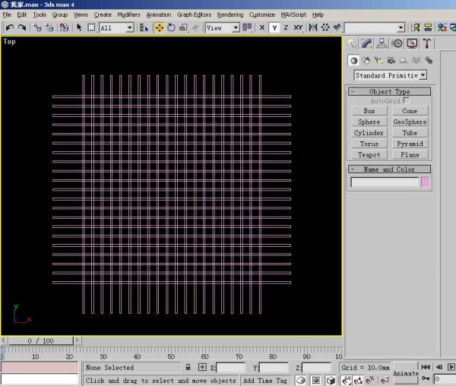The image size is (456, 386).
Task: Click the GeoSphere primitive button
Action: [x=410, y=122]
